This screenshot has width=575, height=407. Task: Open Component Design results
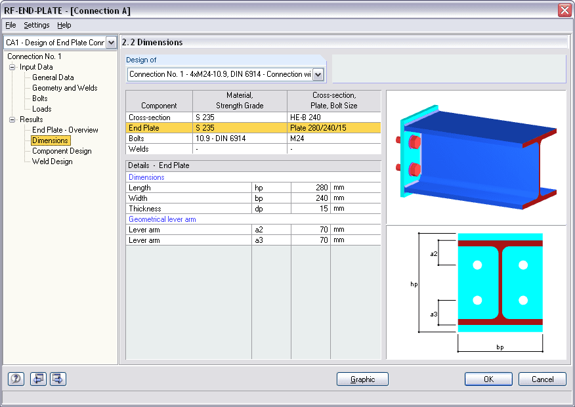point(62,151)
